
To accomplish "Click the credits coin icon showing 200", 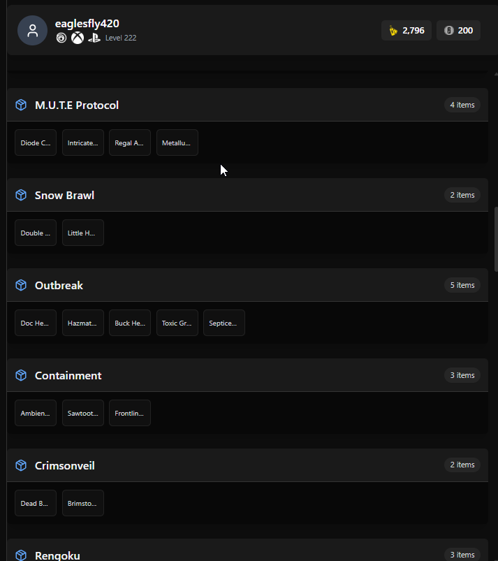I will 448,31.
